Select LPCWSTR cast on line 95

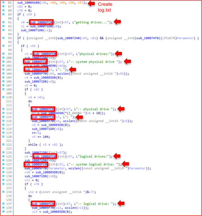[169, 38]
